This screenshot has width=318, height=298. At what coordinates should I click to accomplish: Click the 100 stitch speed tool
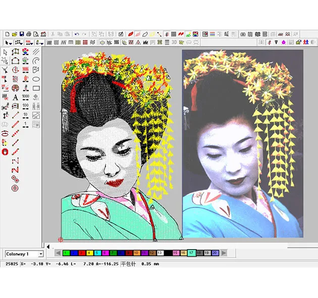pos(26,106)
